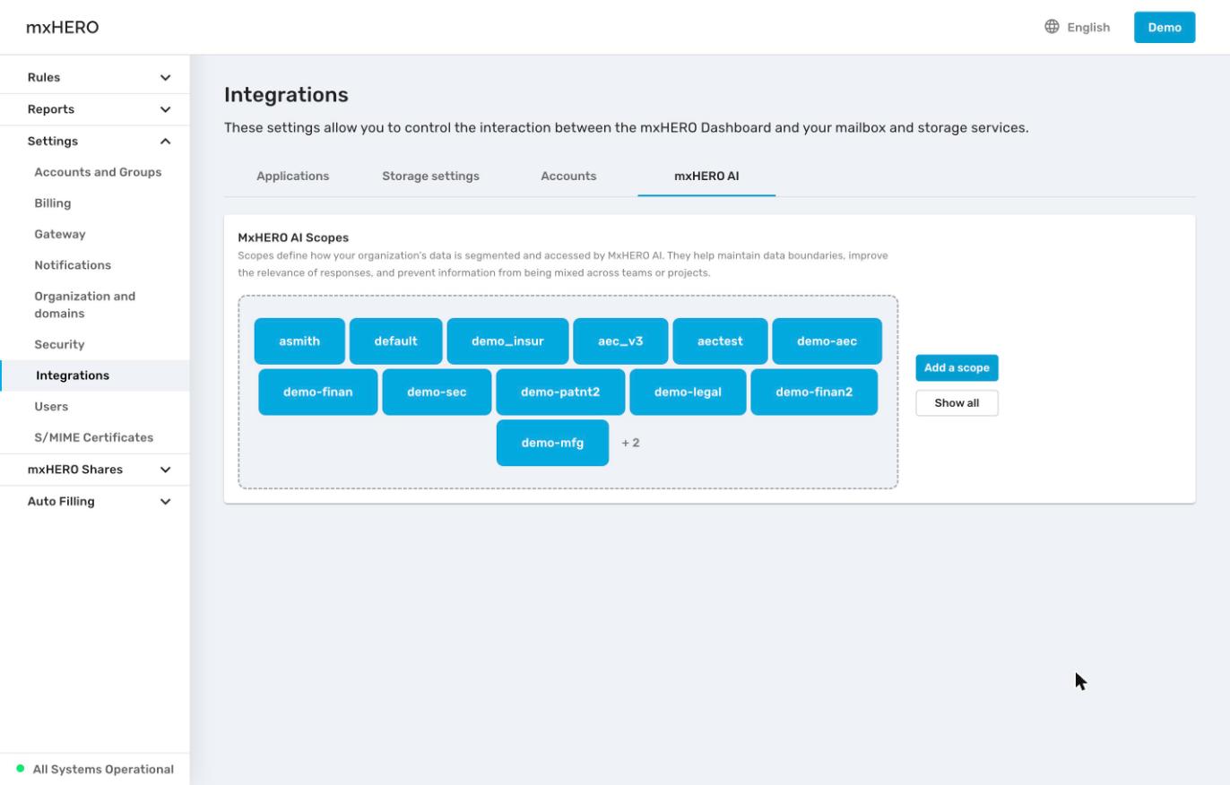This screenshot has width=1230, height=785.
Task: Go to Gateway settings
Action: click(60, 234)
